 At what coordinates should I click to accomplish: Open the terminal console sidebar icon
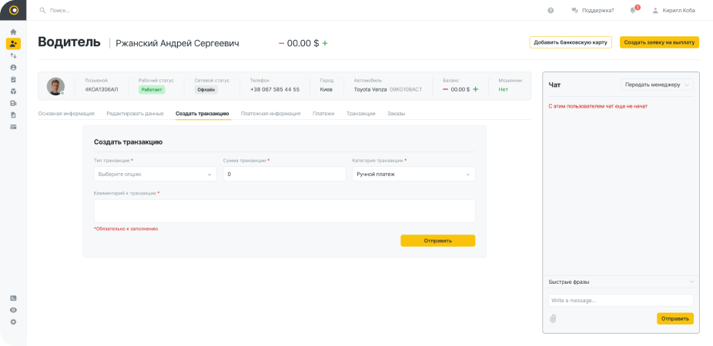pos(13,298)
